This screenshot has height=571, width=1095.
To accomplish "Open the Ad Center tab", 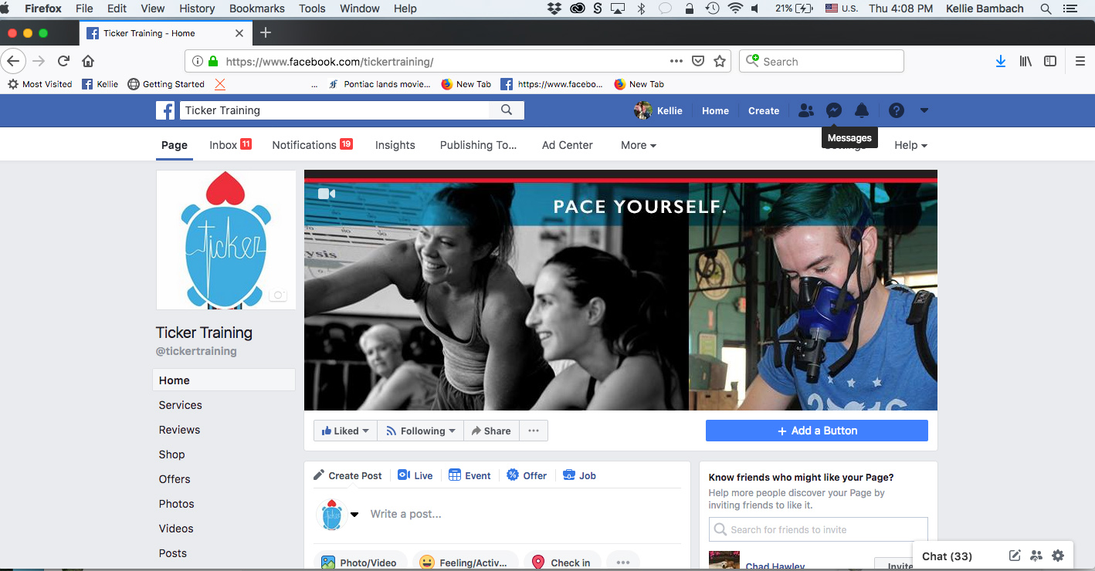I will [x=568, y=145].
